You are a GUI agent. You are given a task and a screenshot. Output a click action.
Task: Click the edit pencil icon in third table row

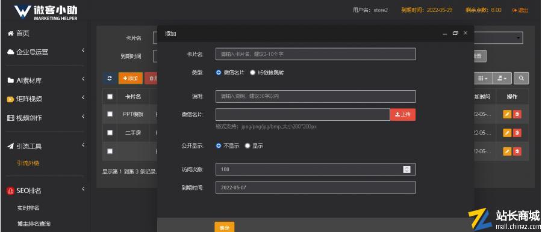pos(507,151)
